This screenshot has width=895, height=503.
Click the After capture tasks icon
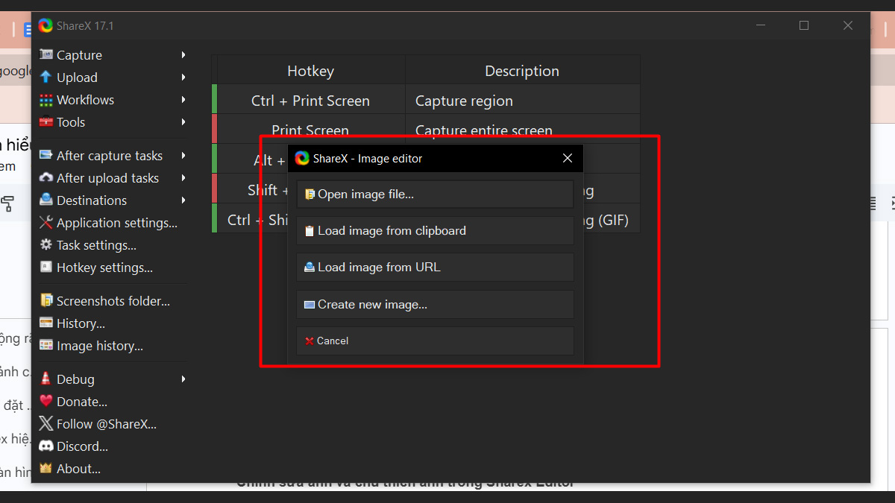(x=46, y=156)
